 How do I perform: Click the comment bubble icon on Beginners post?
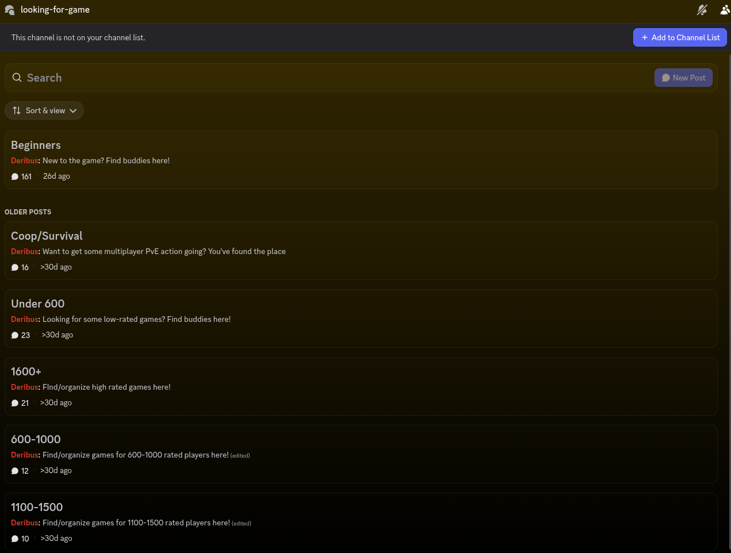pyautogui.click(x=15, y=176)
